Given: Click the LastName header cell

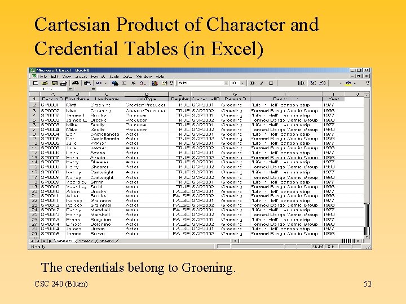Looking at the screenshot, I should (107, 99).
